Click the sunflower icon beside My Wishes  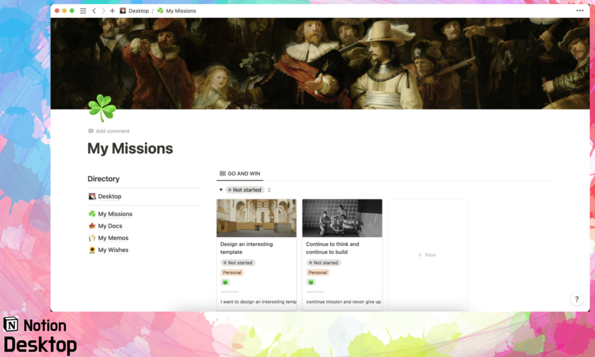tap(92, 250)
